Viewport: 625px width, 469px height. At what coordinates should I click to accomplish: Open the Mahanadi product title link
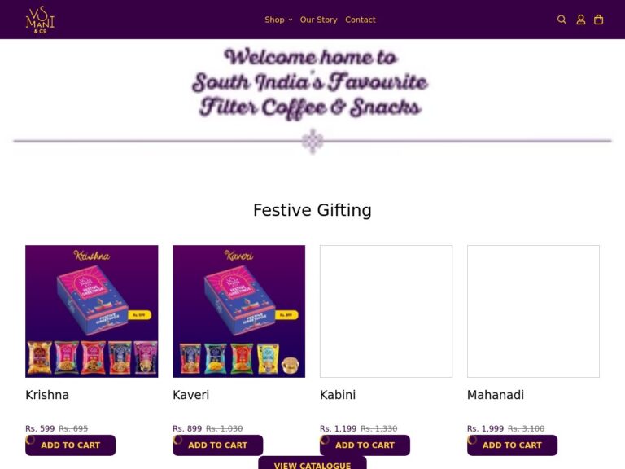[x=496, y=395]
